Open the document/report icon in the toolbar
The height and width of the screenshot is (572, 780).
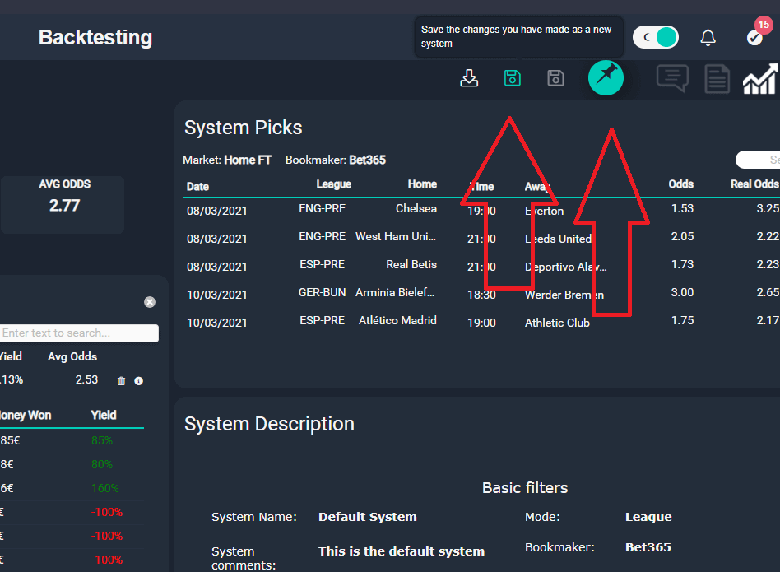[x=717, y=78]
